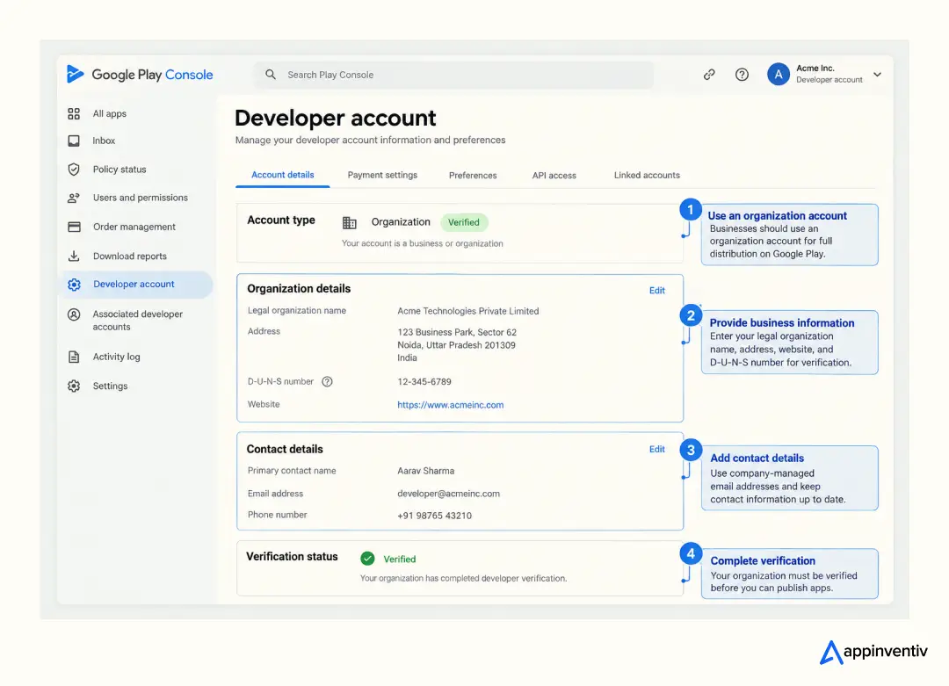Open Users and permissions
Viewport: 949px width, 686px height.
(141, 198)
